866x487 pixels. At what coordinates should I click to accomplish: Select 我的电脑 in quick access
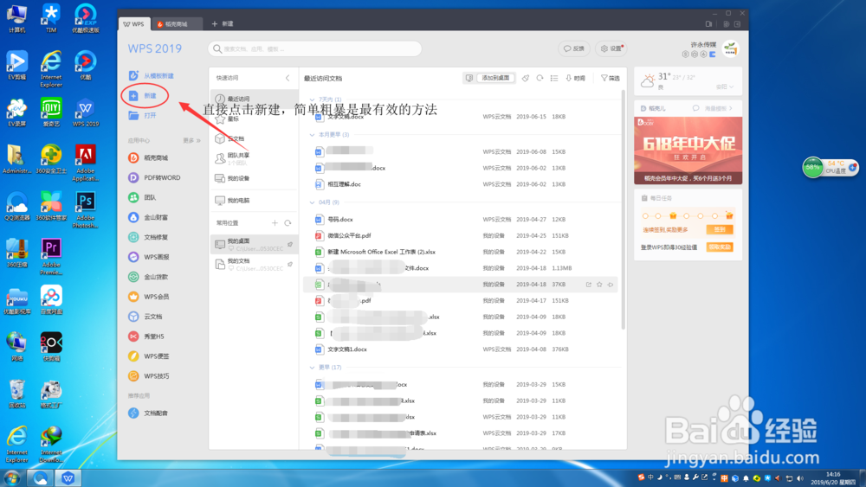click(x=254, y=200)
